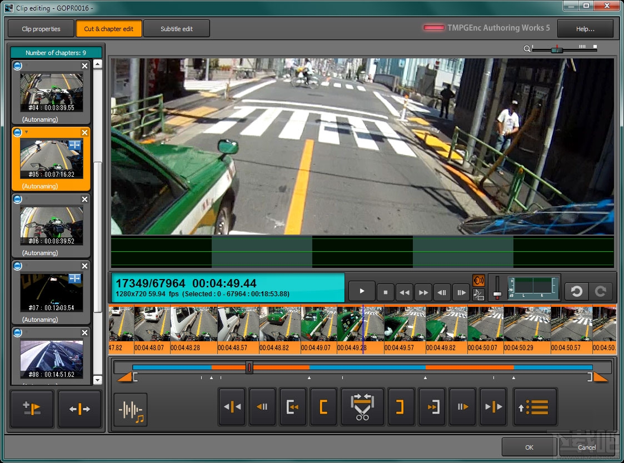Image resolution: width=624 pixels, height=463 pixels.
Task: Switch to the Clip properties tab
Action: (x=41, y=29)
